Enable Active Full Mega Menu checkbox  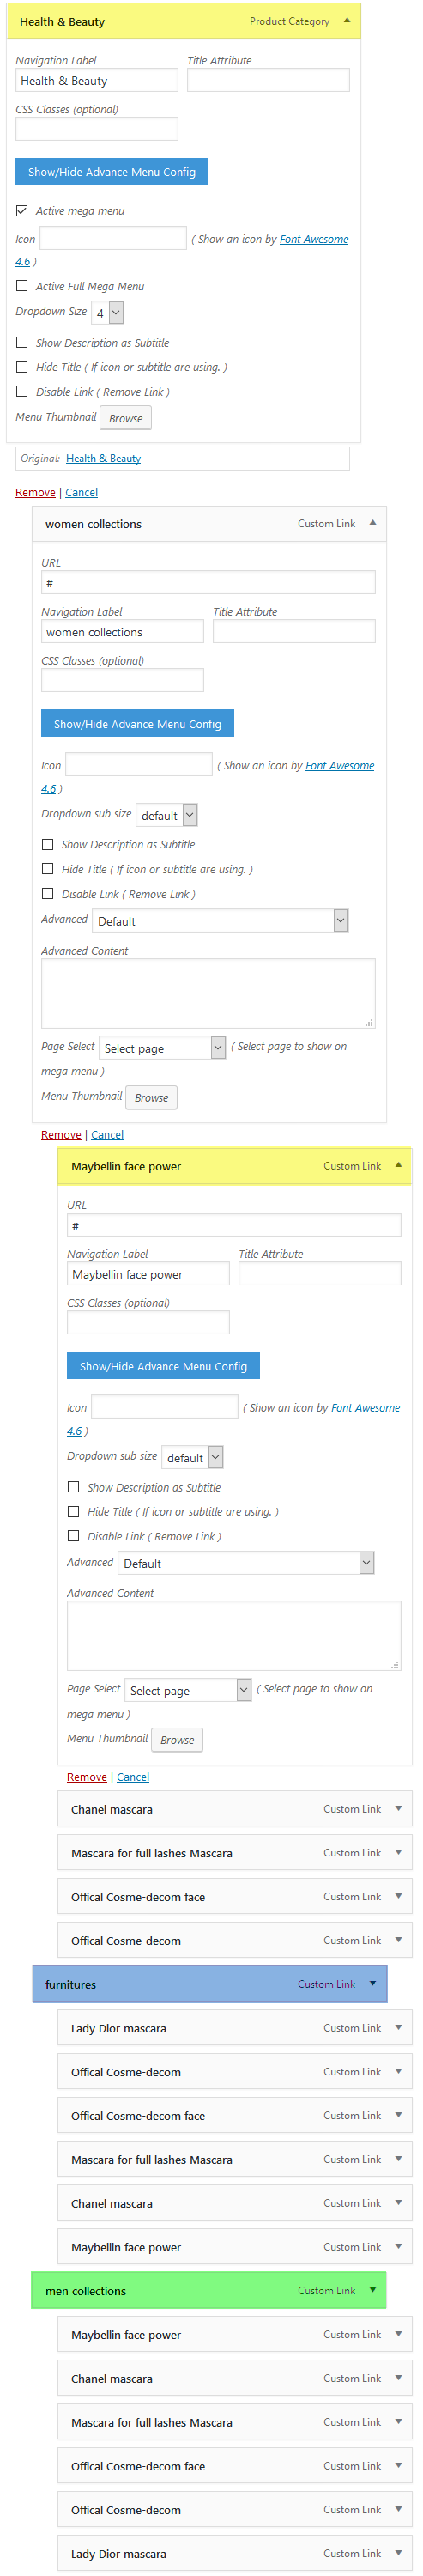click(22, 286)
